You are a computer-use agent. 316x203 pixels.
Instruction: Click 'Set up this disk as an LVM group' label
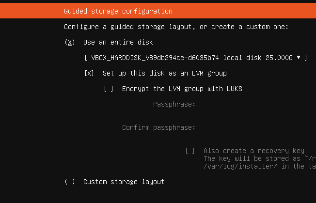(x=165, y=73)
